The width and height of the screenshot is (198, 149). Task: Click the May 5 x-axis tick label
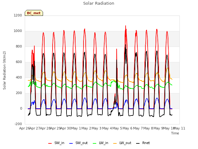117,128
